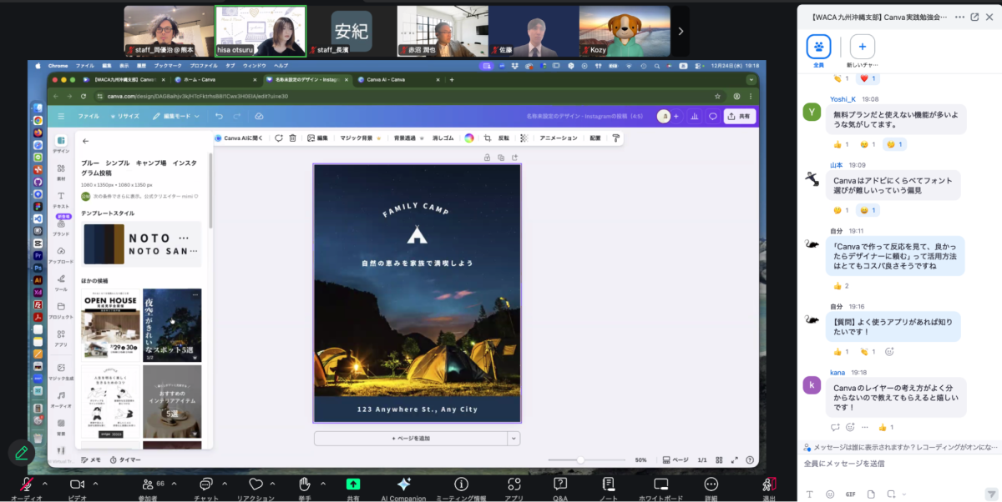Expand the chat options chevron
The height and width of the screenshot is (502, 1002).
tap(224, 484)
